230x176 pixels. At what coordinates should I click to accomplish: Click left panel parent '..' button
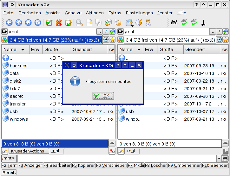click(100, 31)
